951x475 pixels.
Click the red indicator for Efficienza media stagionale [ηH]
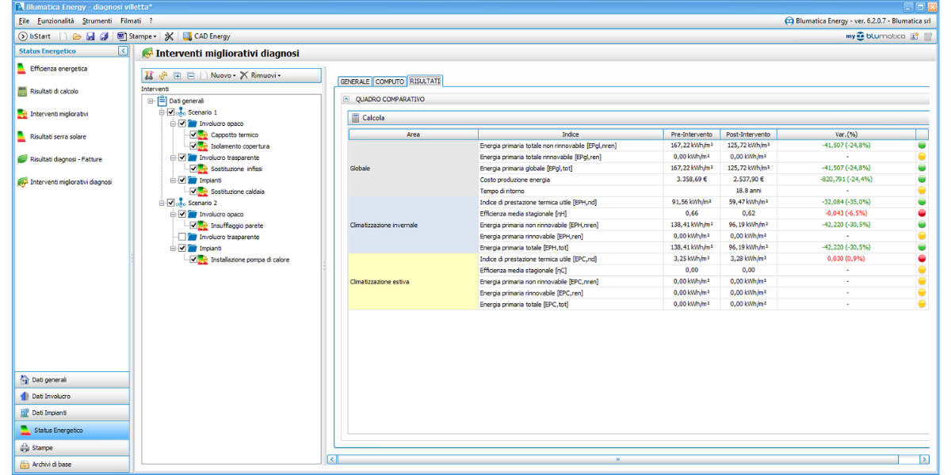tap(922, 214)
